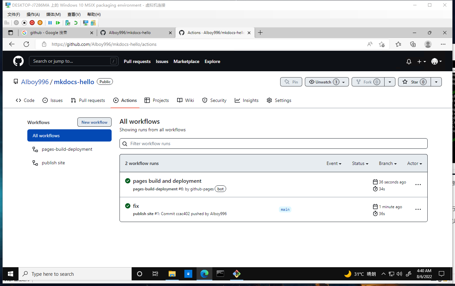Open Git Bash from the taskbar
The height and width of the screenshot is (286, 455).
tap(236, 274)
